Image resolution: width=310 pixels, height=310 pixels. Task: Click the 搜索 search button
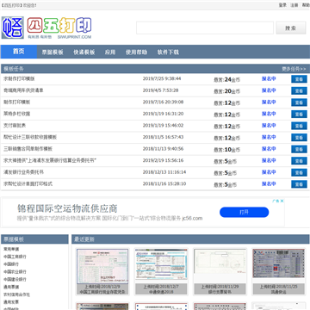(x=291, y=28)
